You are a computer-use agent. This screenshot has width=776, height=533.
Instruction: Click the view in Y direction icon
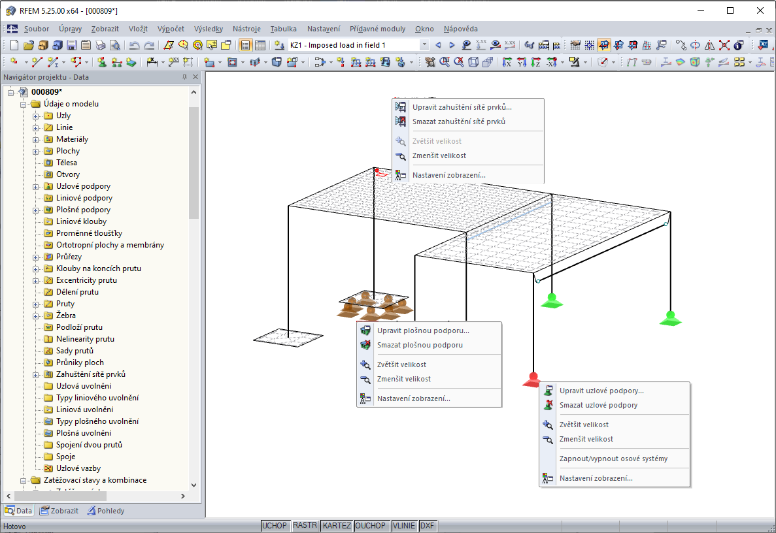pos(522,62)
